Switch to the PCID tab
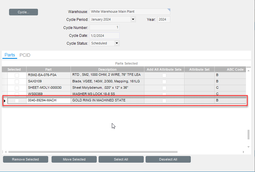Screen dimensions: 255x172 25,55
